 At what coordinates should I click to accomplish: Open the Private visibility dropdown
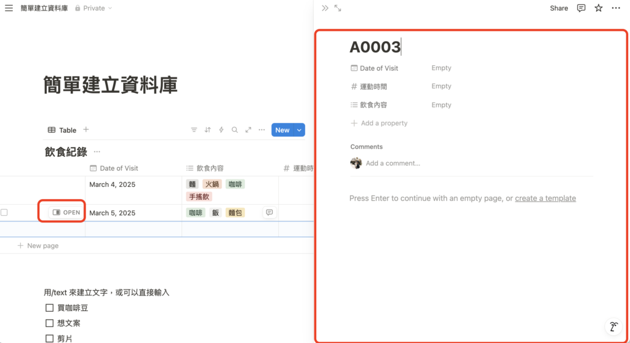tap(94, 9)
